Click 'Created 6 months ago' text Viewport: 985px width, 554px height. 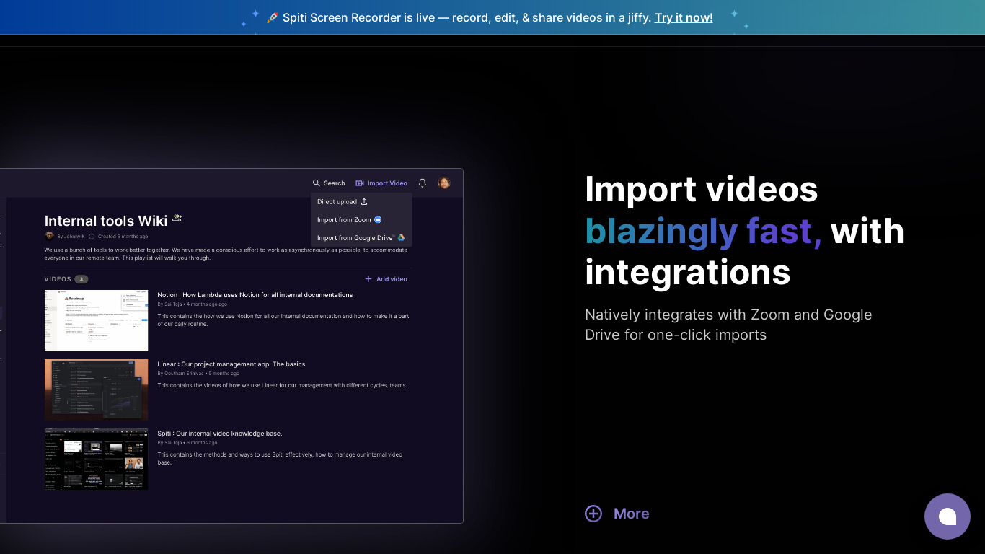point(123,237)
